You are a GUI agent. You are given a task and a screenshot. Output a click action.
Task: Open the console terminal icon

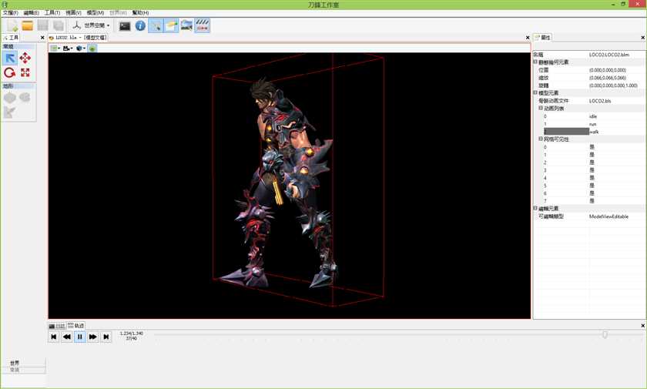[x=125, y=26]
